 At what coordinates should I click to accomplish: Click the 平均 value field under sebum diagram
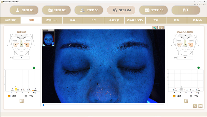point(21,58)
